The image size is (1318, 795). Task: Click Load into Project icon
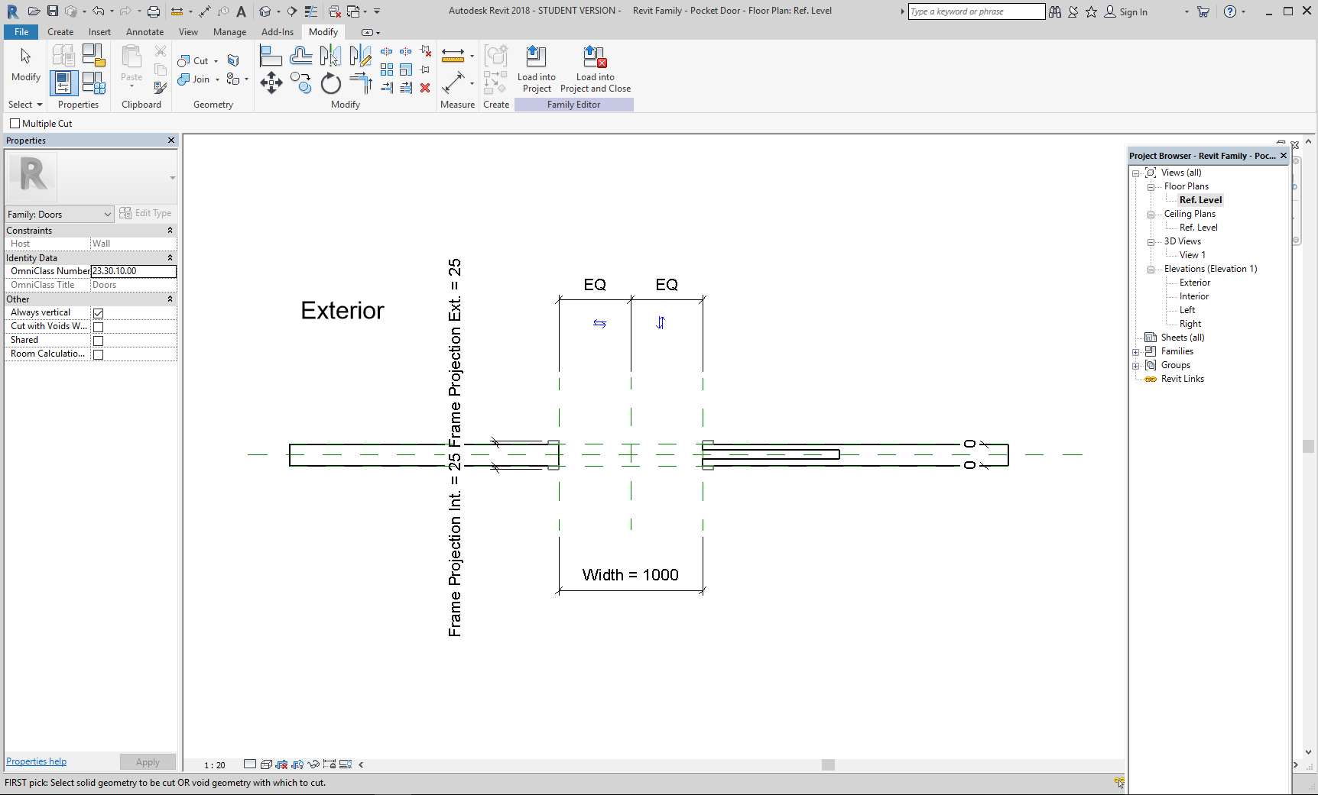536,69
